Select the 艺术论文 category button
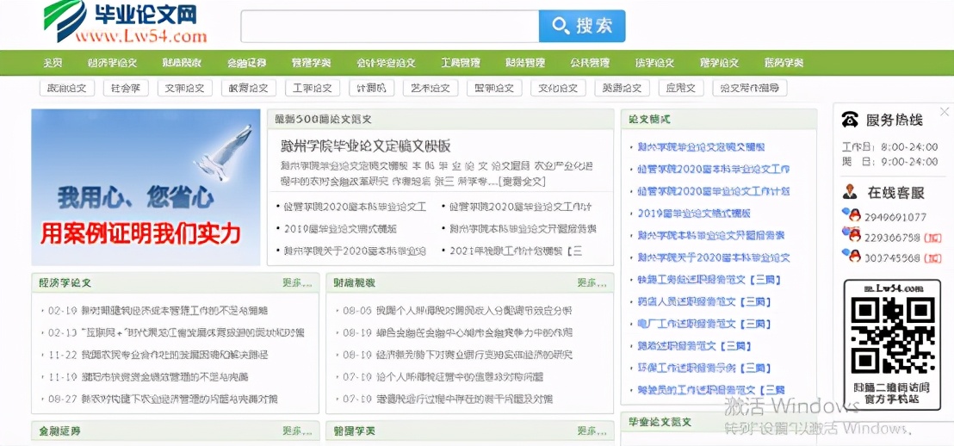 pos(431,88)
